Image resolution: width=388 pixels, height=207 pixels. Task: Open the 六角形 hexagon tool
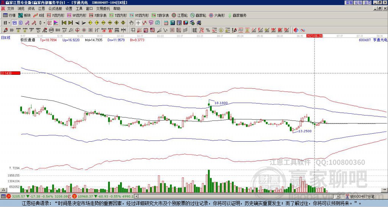[x=217, y=15]
